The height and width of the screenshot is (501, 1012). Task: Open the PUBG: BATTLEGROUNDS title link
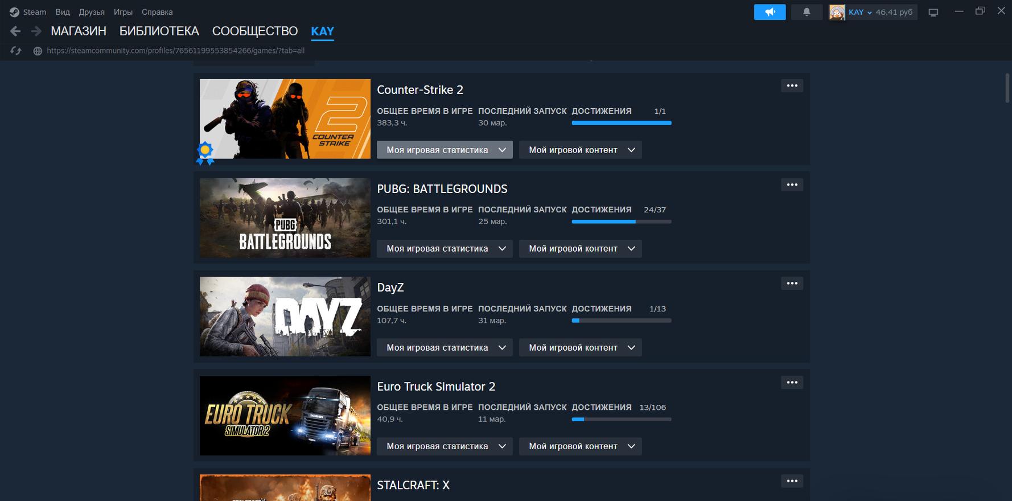(442, 189)
